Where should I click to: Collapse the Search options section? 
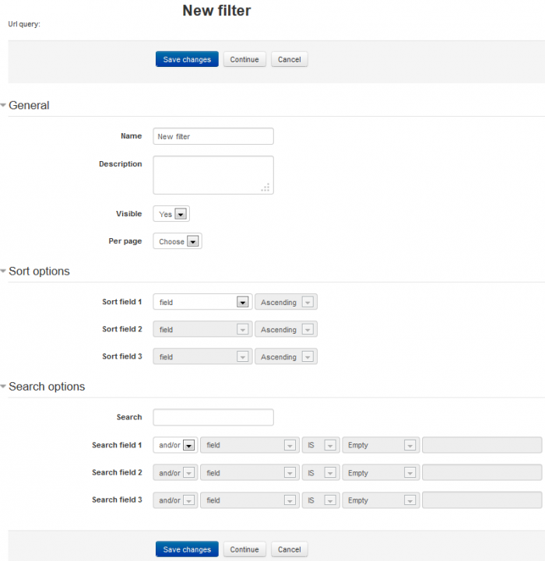tap(46, 387)
